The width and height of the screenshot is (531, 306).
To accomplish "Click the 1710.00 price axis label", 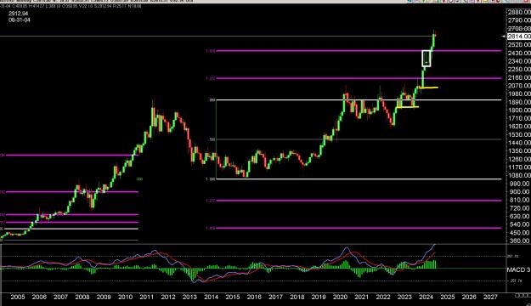I will point(519,118).
